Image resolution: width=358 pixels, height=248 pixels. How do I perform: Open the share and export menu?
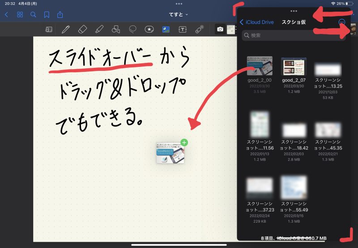click(60, 14)
